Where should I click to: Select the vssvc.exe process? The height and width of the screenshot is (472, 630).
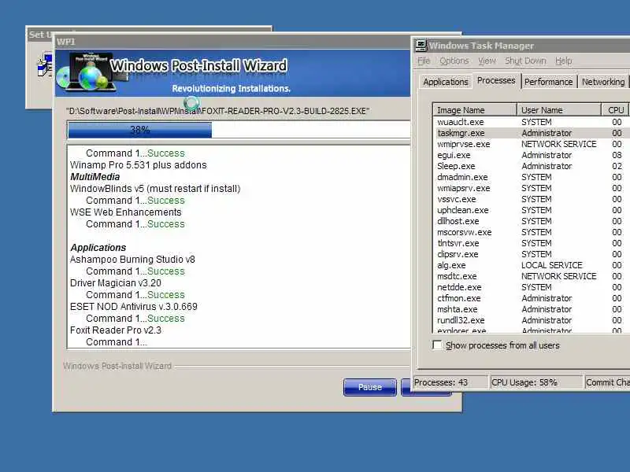(530, 199)
